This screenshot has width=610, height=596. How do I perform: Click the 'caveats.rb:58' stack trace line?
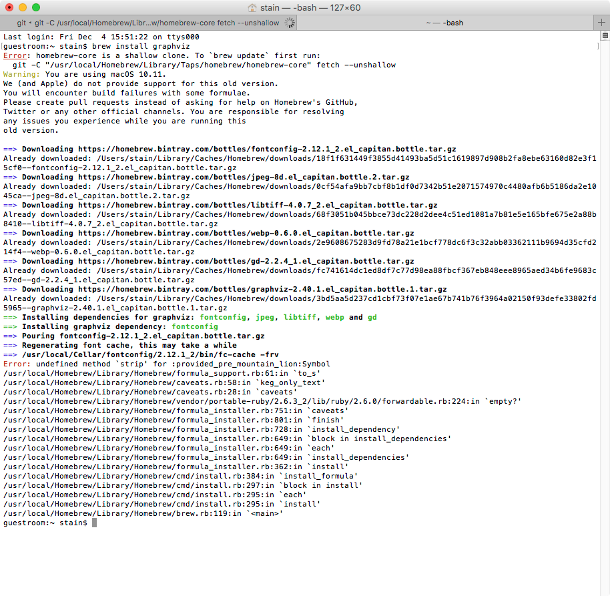pyautogui.click(x=164, y=382)
